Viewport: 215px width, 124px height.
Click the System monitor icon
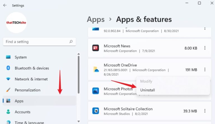pos(8,57)
